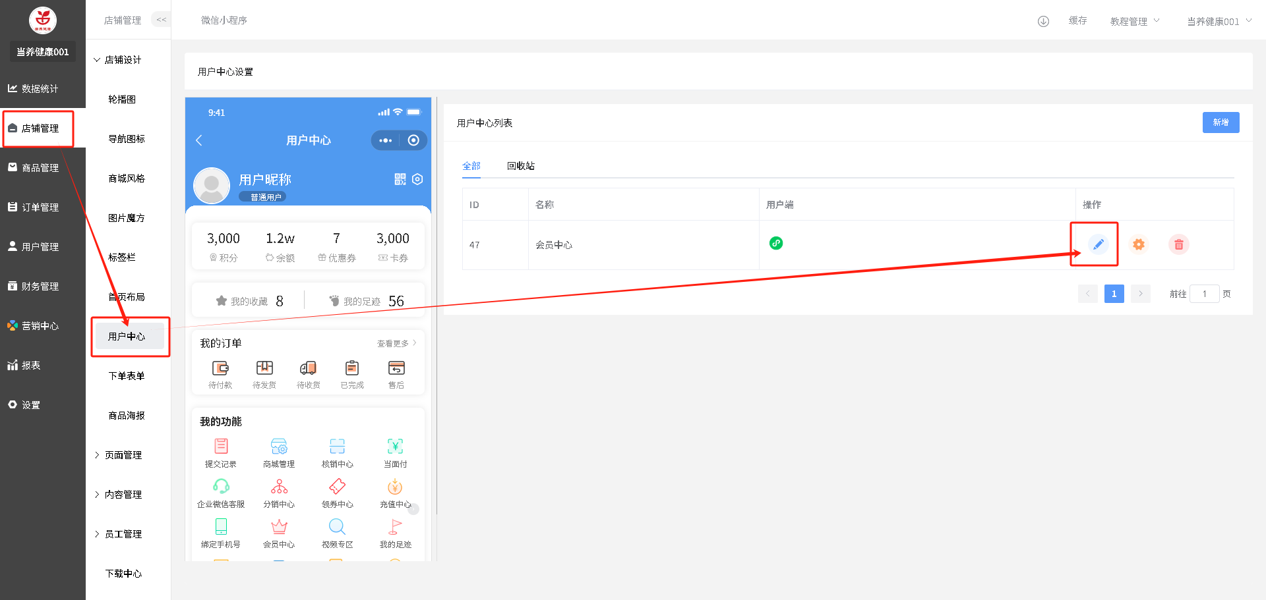
Task: Click the back arrow in phone preview
Action: click(199, 140)
